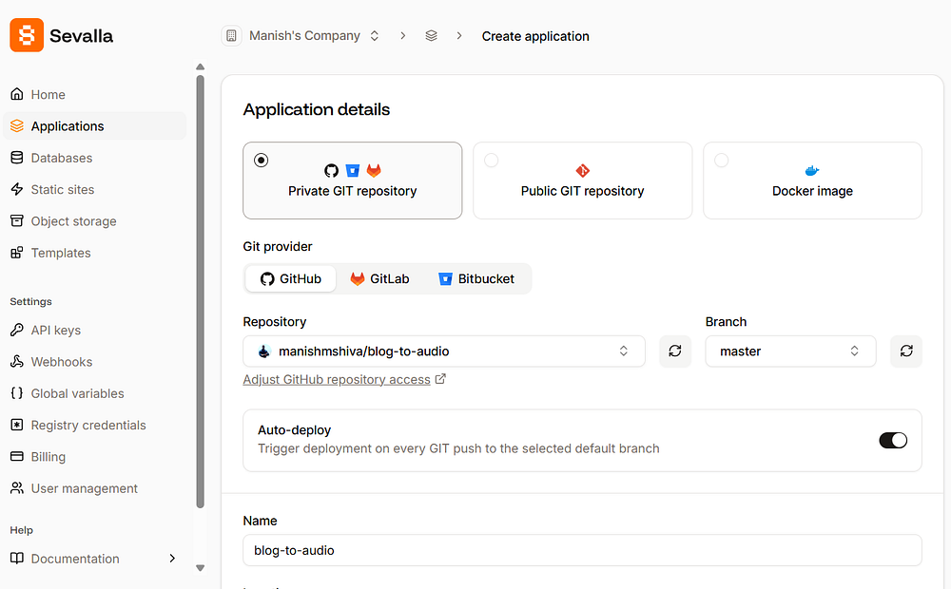Browse the Templates section

point(61,253)
